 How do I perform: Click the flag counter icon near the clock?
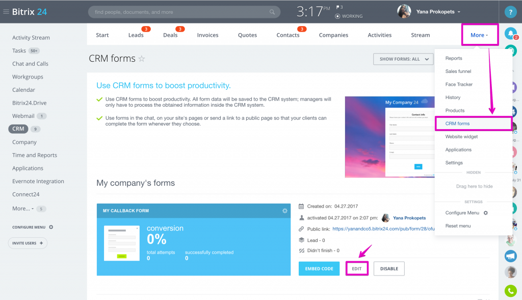pyautogui.click(x=339, y=7)
